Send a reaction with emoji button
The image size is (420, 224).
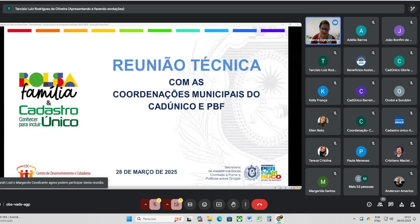[204, 205]
